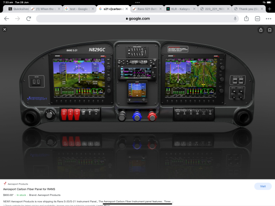The image size is (275, 206).
Task: Share the image from the preview toolbar
Action: point(261,30)
